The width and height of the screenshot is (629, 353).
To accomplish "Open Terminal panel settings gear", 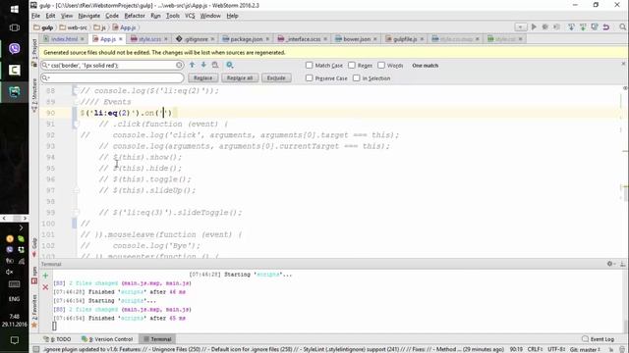I will pos(610,264).
